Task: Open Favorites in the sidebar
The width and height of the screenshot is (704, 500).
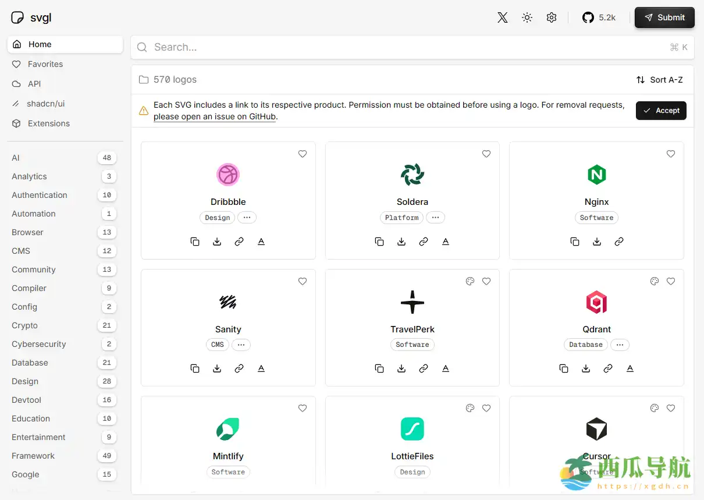Action: point(45,64)
